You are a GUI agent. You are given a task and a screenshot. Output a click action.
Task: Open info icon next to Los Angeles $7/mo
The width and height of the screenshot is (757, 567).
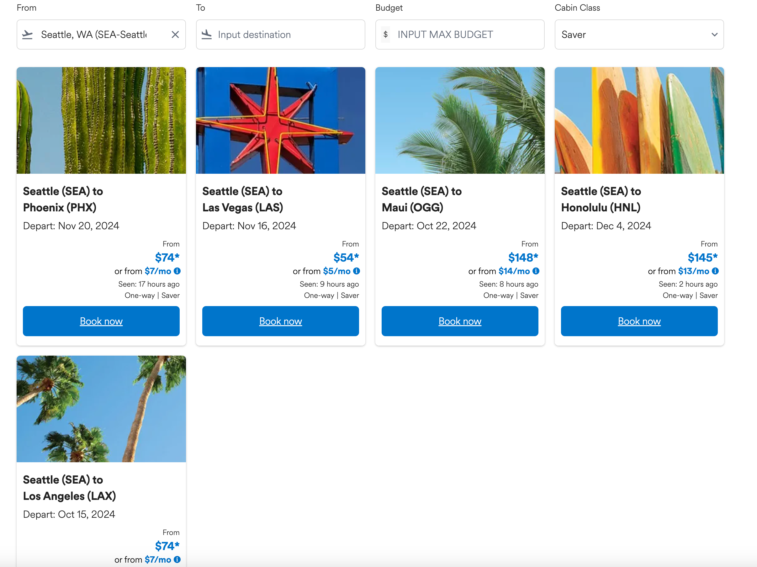(177, 559)
